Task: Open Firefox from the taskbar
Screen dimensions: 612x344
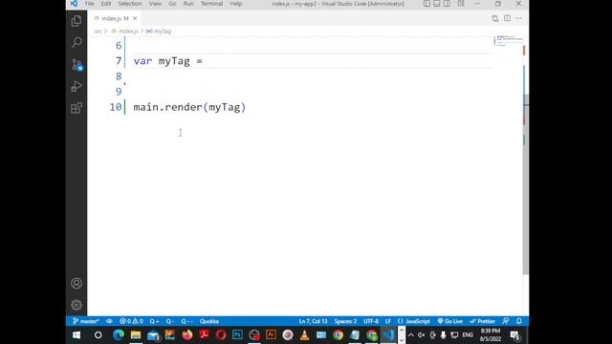Action: click(187, 335)
